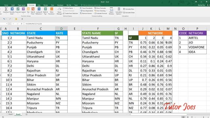The image size is (210, 118).
Task: Select the Arunachal Pradesh cell in column C
Action: 41,89
